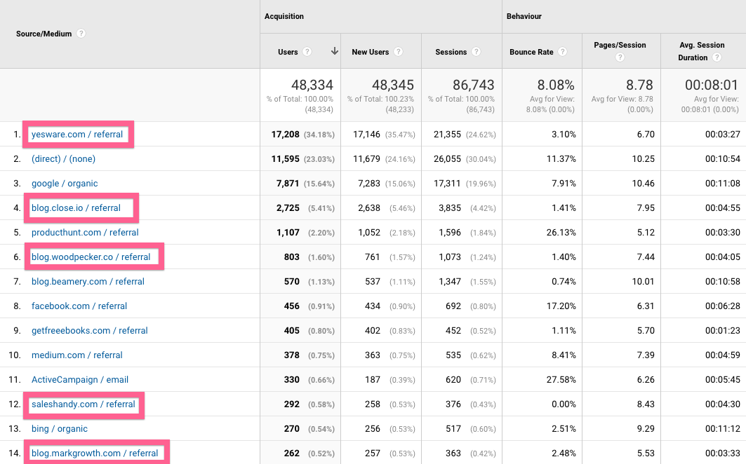
Task: Click the Source/Medium dimension header
Action: coord(44,34)
